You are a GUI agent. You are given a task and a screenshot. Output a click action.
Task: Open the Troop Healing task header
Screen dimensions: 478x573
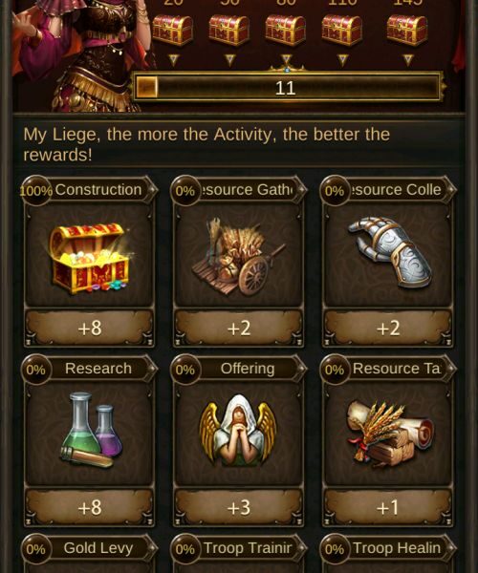[x=388, y=548]
